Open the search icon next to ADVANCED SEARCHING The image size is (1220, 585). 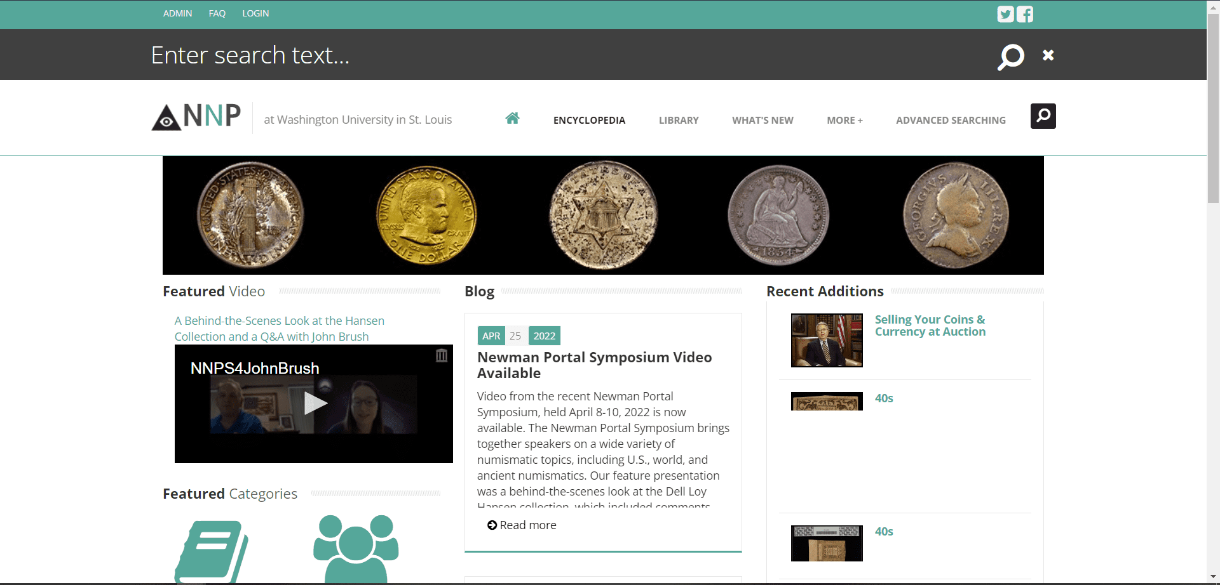coord(1043,116)
